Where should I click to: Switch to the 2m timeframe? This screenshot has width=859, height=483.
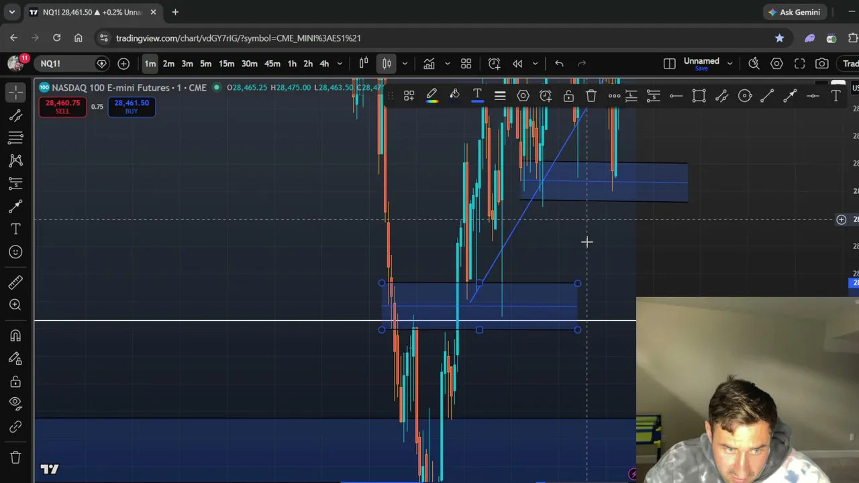click(168, 64)
